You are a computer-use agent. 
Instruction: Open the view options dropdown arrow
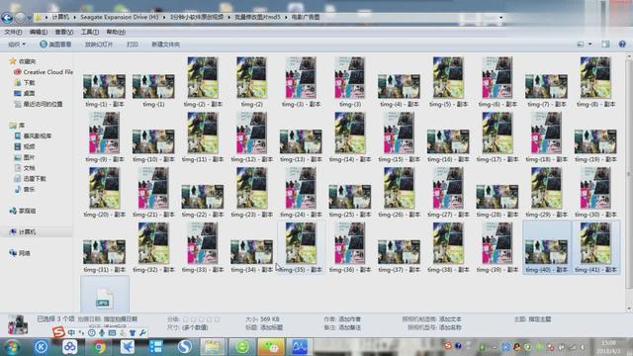589,44
